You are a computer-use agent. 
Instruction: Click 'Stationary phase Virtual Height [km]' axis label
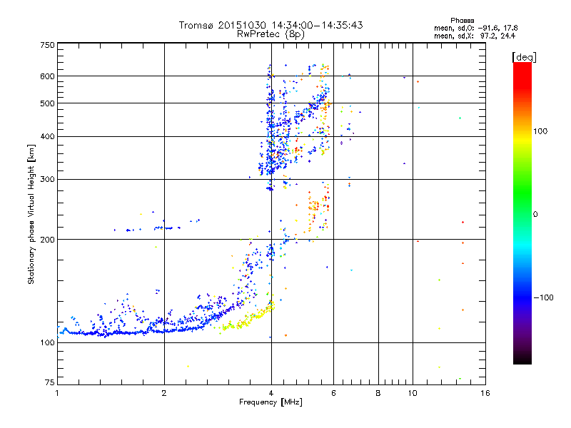(31, 215)
